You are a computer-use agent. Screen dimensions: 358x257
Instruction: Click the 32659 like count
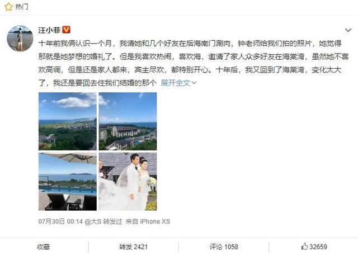(318, 247)
